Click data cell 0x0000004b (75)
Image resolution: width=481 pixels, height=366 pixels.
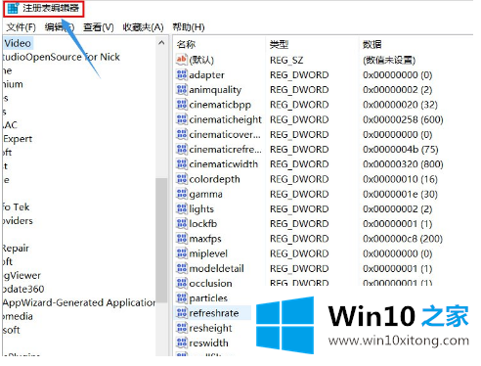click(401, 150)
